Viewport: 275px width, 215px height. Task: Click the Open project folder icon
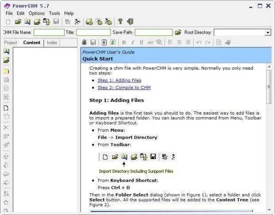(x=18, y=22)
